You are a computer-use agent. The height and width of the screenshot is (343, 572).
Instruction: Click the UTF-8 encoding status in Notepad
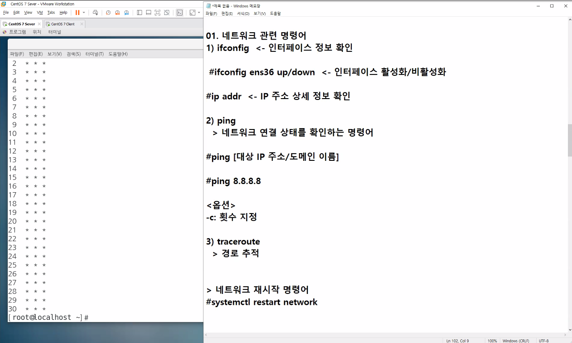point(543,340)
